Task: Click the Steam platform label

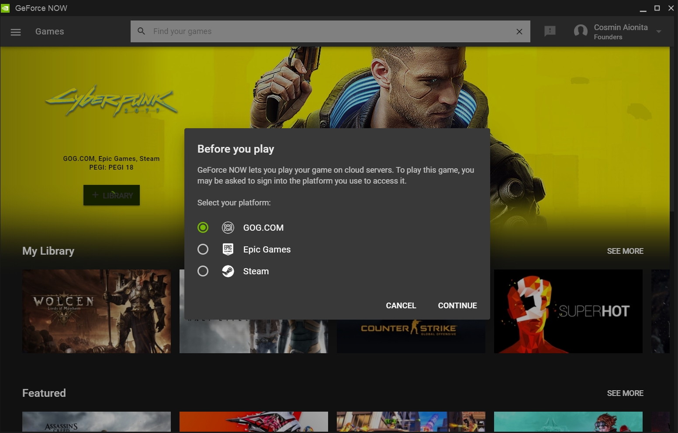Action: 256,271
